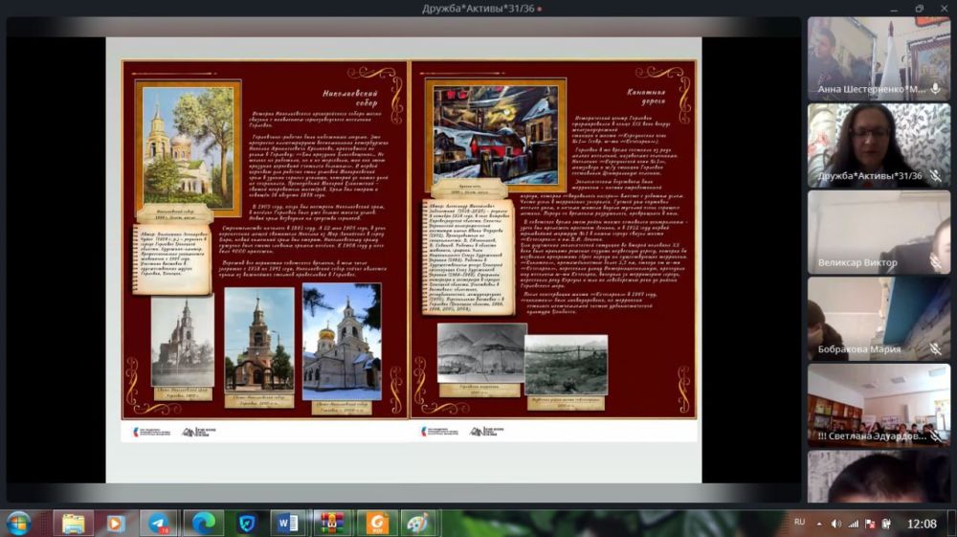Open Paint from the taskbar
957x537 pixels.
tap(419, 524)
